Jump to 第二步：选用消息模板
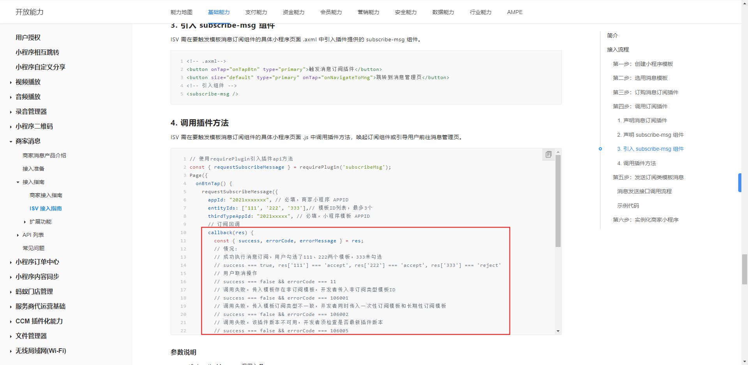Viewport: 748px width, 365px height. (640, 78)
